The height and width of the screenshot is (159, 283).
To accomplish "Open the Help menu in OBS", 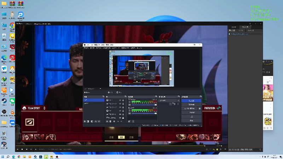I will pos(140,48).
